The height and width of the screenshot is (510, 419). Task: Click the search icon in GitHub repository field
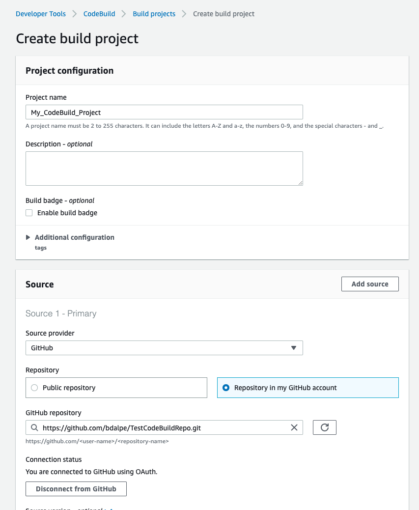(34, 427)
